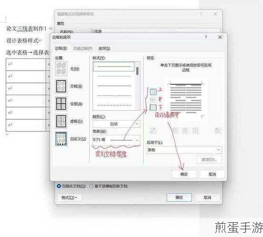Select the 虚框(D) grid border setting icon

pyautogui.click(x=61, y=121)
